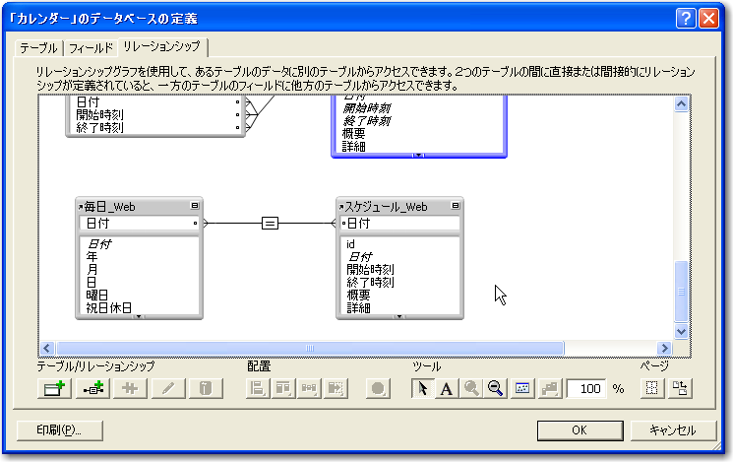Select the text note tool

pyautogui.click(x=446, y=388)
